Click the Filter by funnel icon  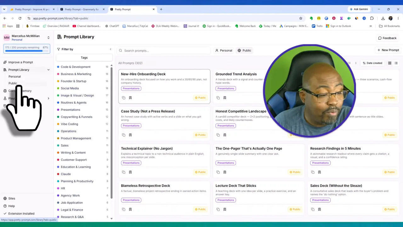(59, 49)
